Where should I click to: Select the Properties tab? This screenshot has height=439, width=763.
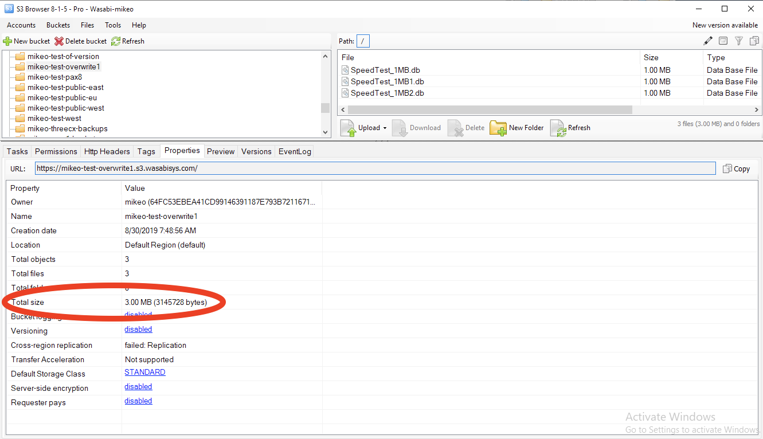pos(182,151)
